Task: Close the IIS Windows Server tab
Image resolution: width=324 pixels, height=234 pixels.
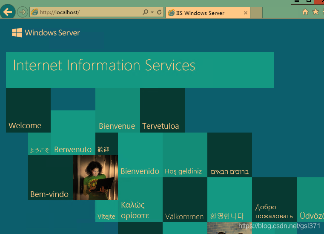Action: [x=246, y=13]
